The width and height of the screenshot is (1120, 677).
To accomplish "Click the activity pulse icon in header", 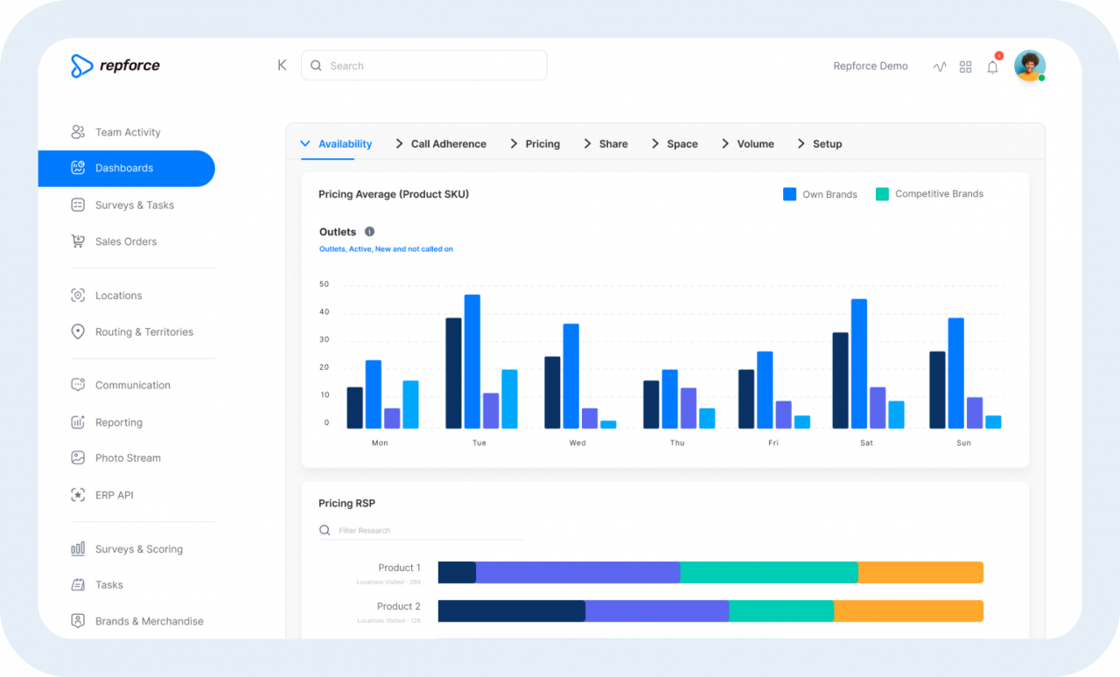I will click(939, 66).
